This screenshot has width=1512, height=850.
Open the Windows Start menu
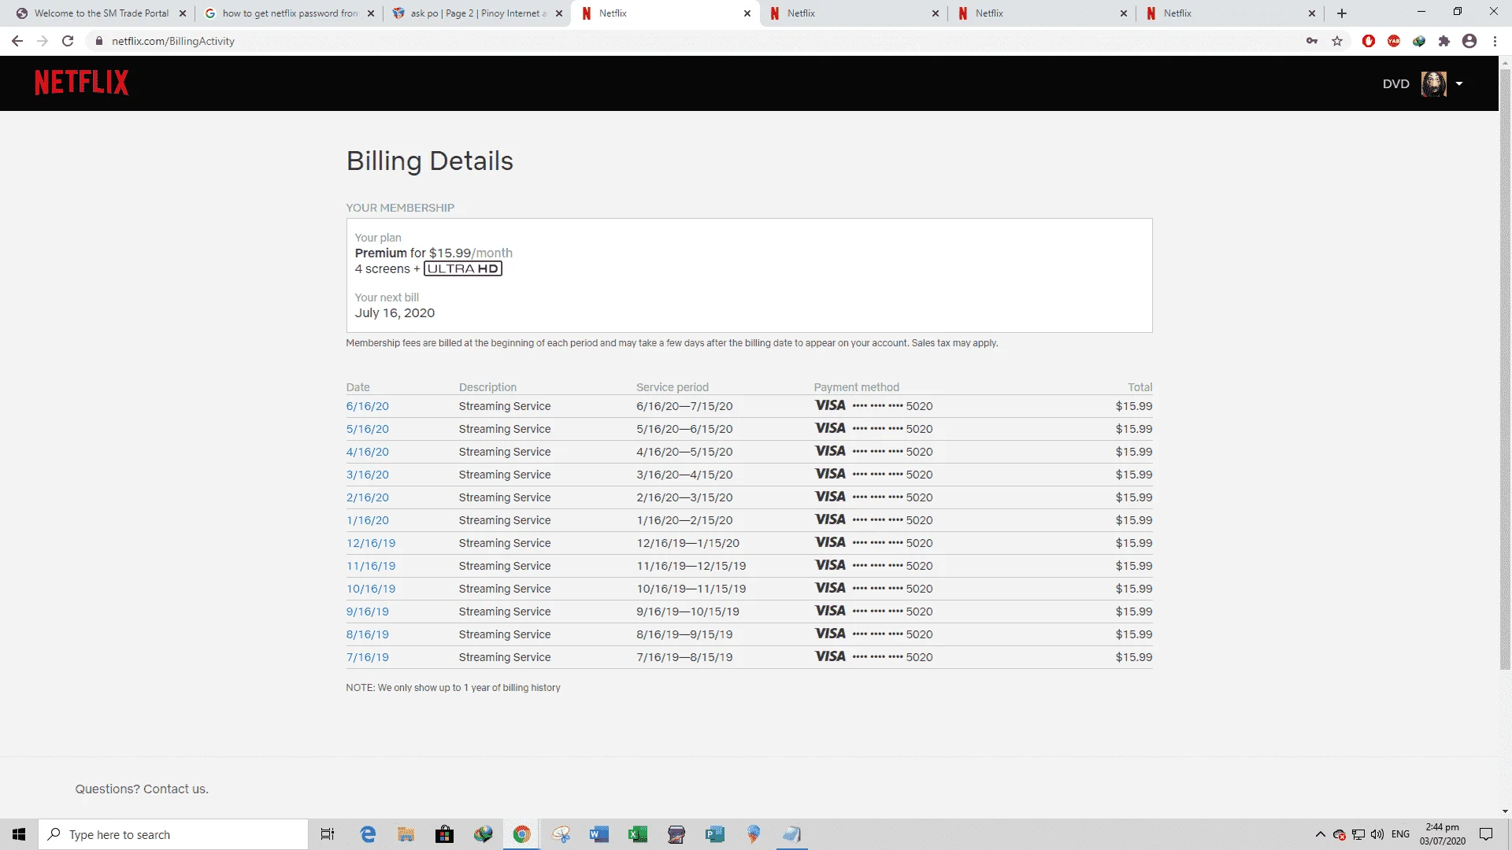[19, 834]
